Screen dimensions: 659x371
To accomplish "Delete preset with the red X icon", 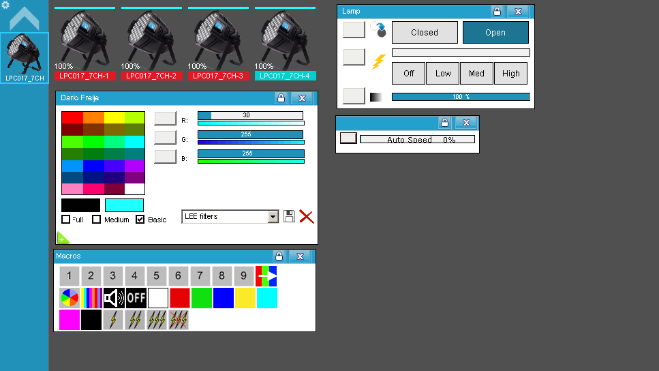I will [x=307, y=217].
